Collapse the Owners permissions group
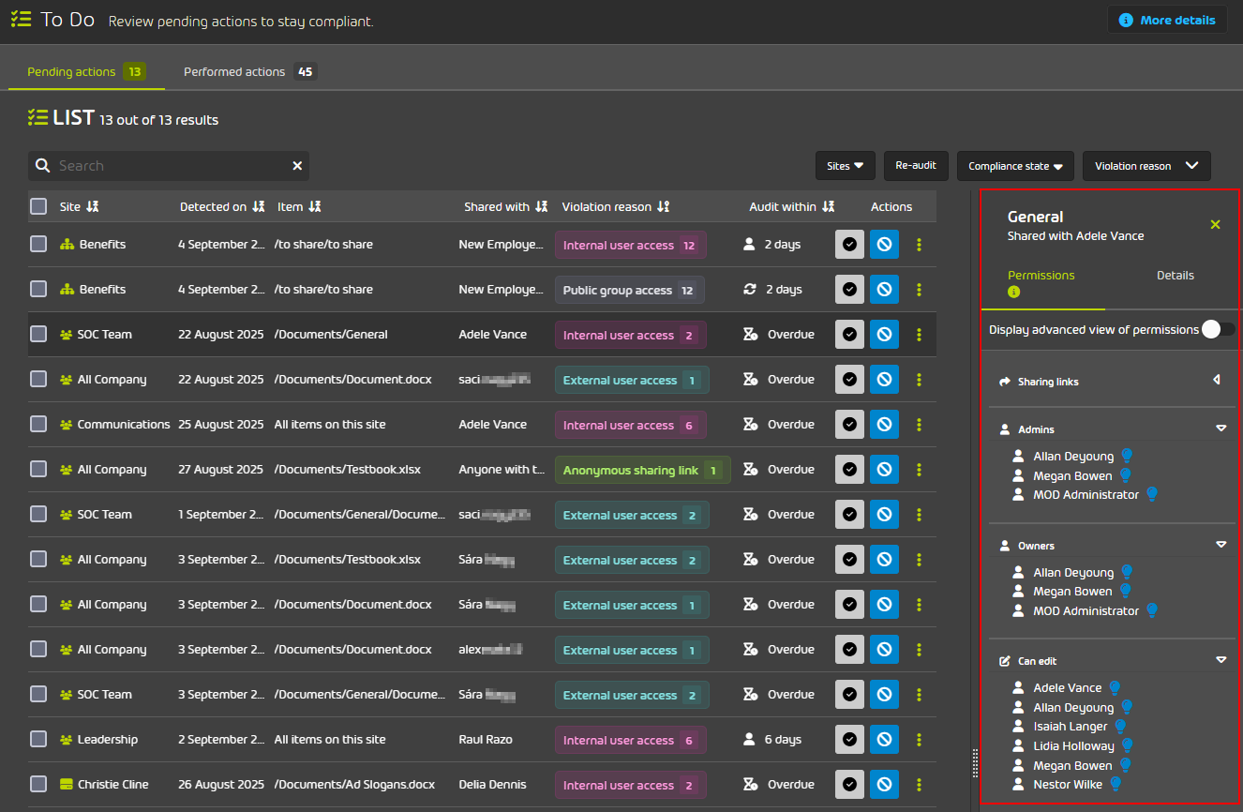This screenshot has height=812, width=1243. tap(1221, 544)
